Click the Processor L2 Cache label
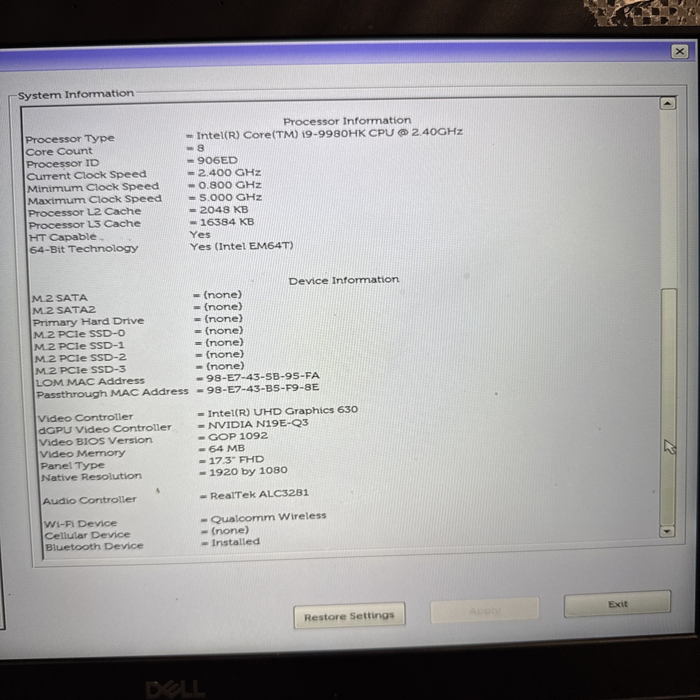This screenshot has height=700, width=700. point(85,212)
